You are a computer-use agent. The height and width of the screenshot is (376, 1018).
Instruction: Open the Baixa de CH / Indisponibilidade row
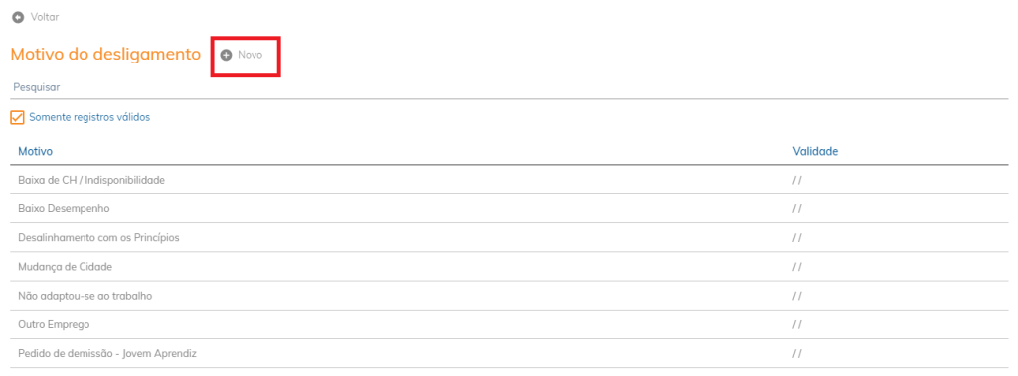coord(510,180)
